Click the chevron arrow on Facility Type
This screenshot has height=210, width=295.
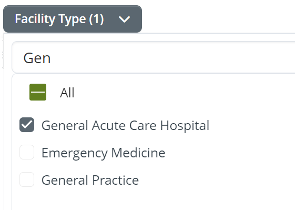(124, 19)
